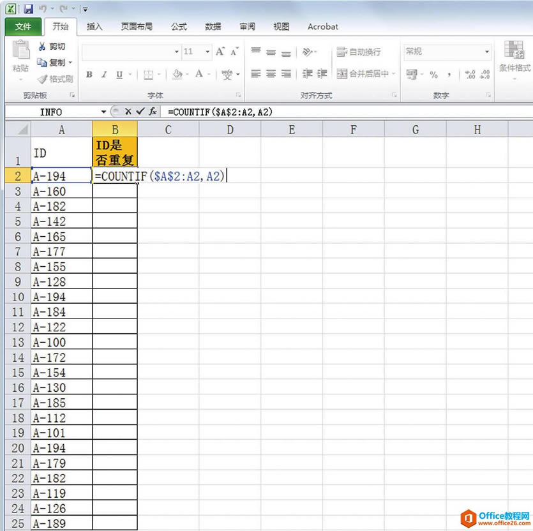The image size is (533, 531).
Task: Click the confirm checkmark in formula bar
Action: click(140, 112)
